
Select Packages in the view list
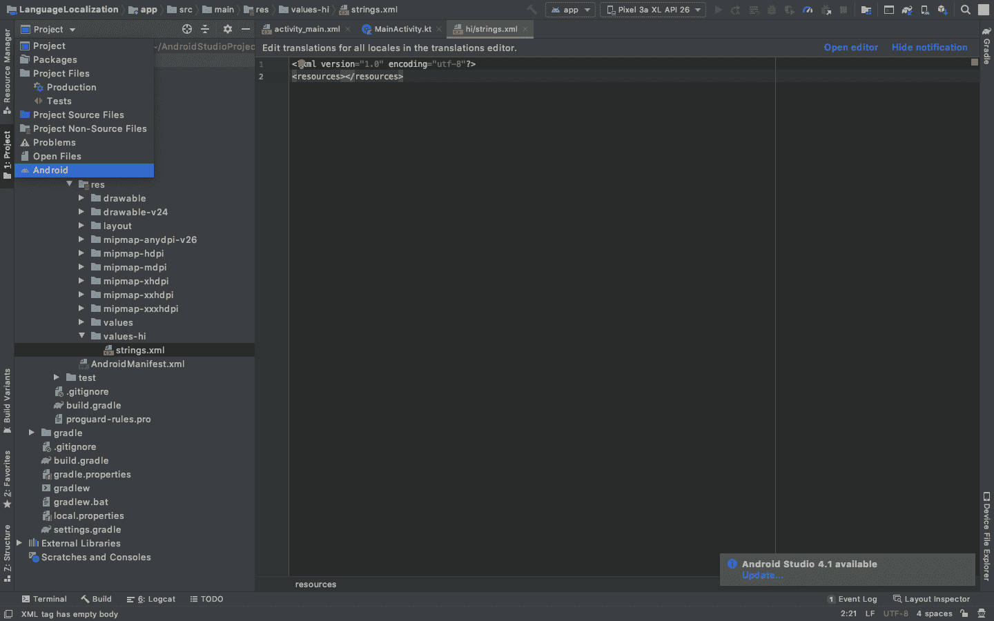coord(55,59)
